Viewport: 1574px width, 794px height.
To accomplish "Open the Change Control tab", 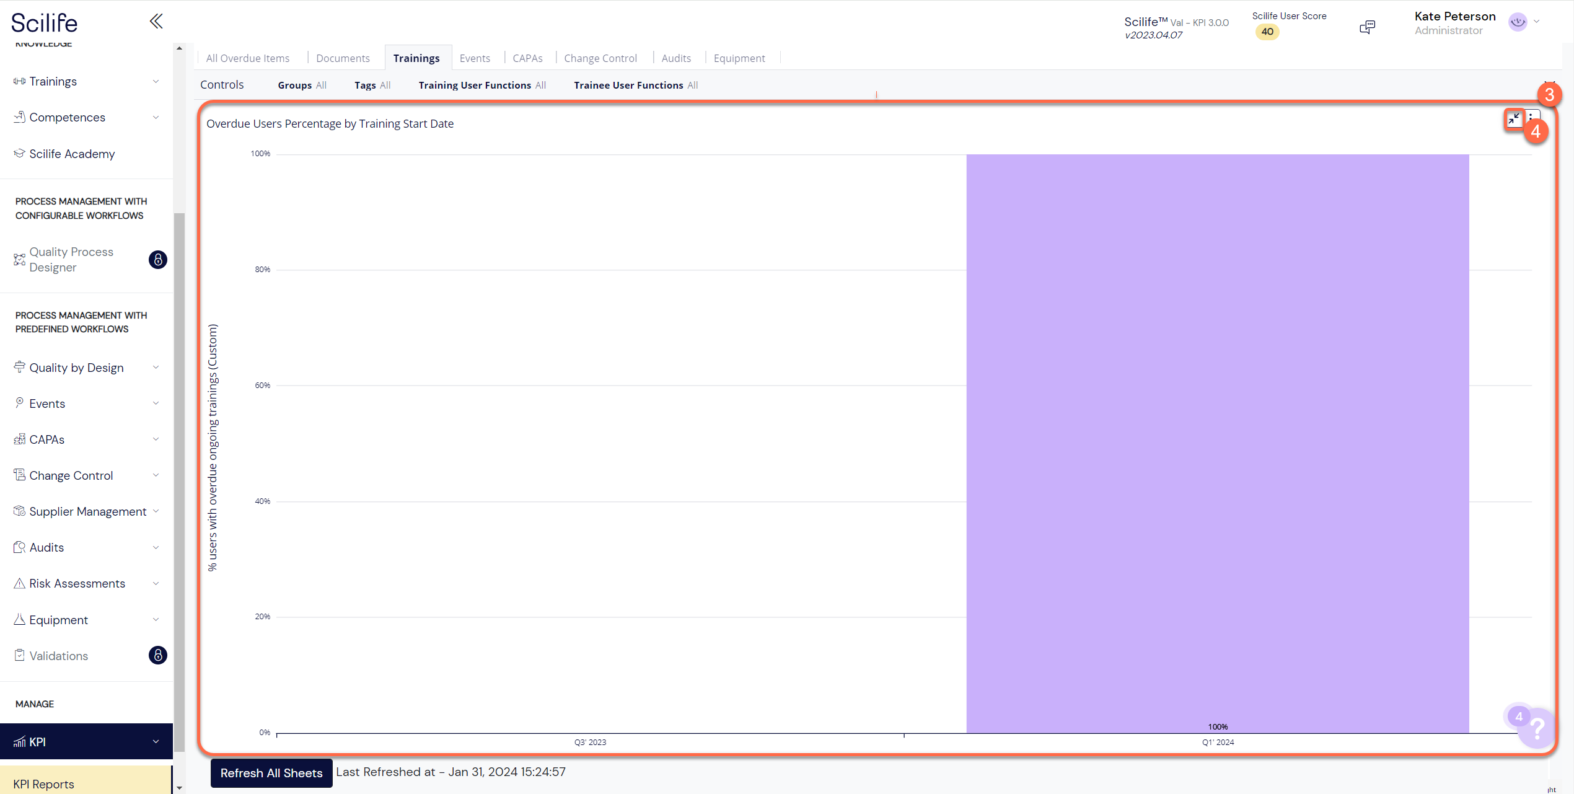I will click(x=600, y=58).
